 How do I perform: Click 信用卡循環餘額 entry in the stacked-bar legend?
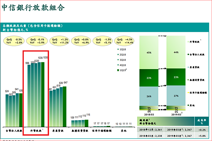(197, 93)
